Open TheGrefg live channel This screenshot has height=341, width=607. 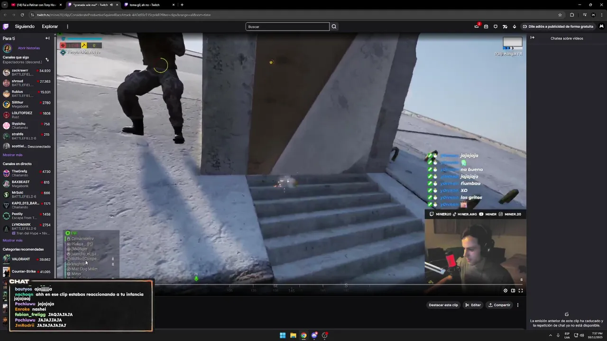(x=27, y=173)
